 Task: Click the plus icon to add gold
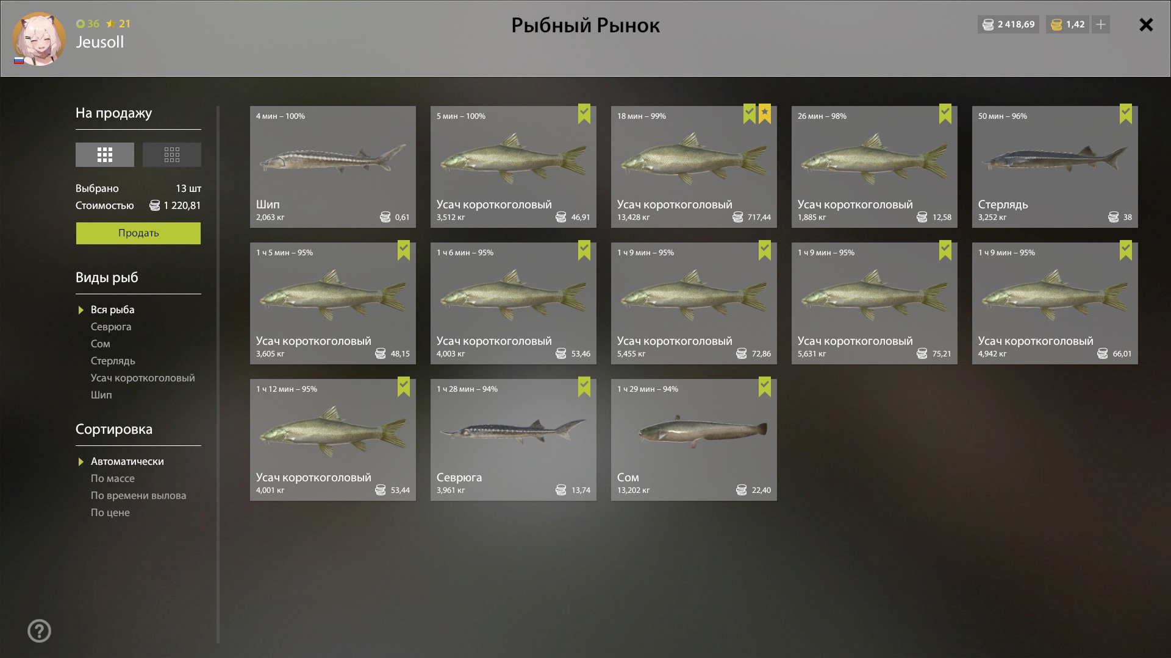1101,24
